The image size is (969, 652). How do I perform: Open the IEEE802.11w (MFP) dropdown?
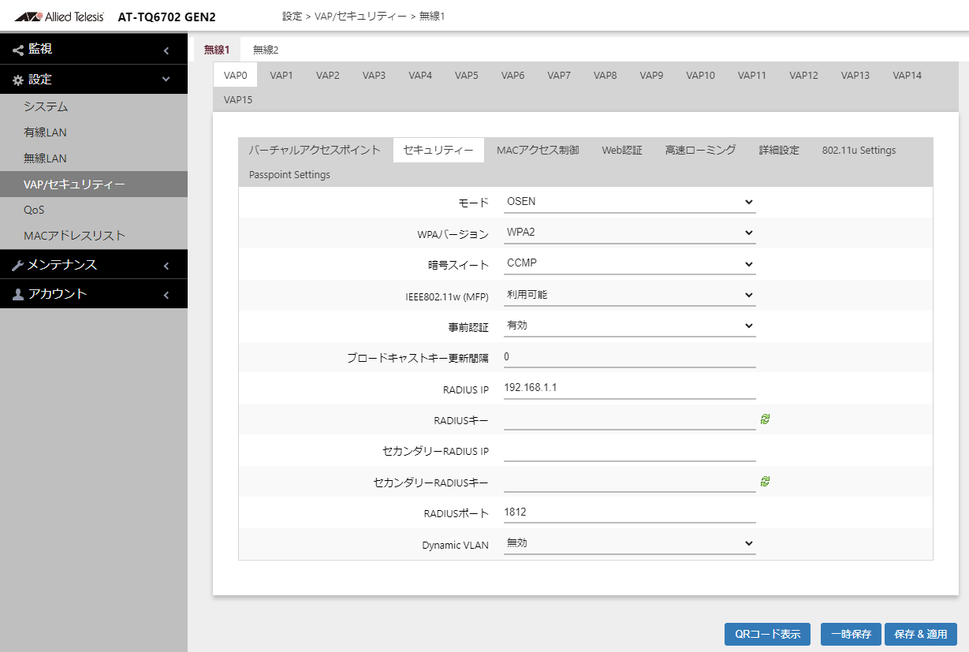pyautogui.click(x=630, y=295)
